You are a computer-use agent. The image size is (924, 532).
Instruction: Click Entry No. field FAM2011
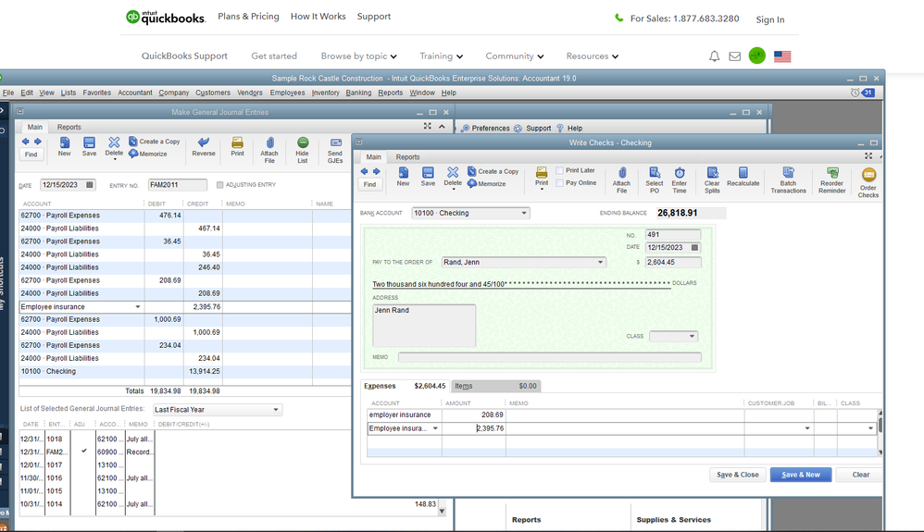pos(178,185)
